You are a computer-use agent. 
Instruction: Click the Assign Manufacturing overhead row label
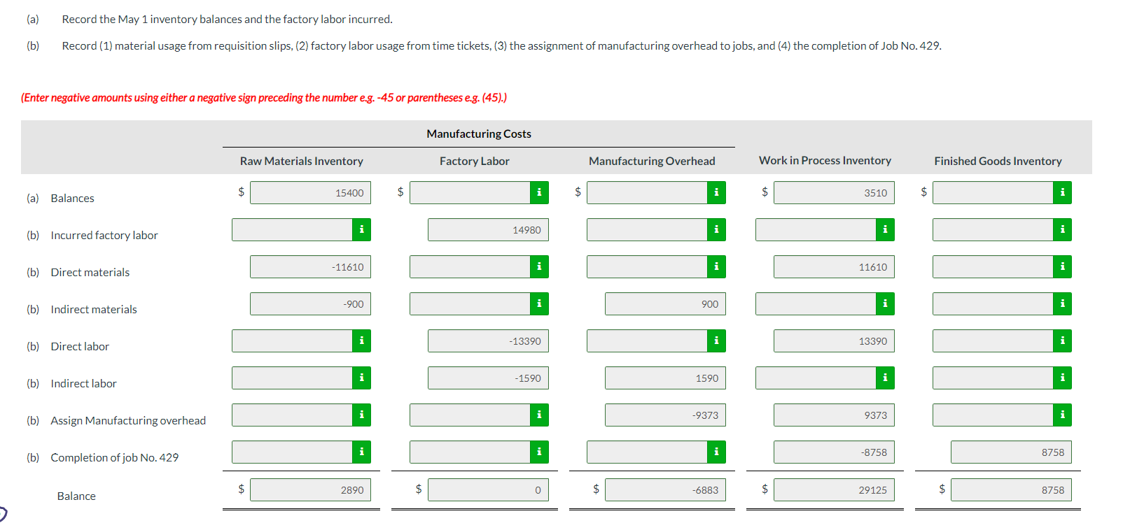(128, 420)
